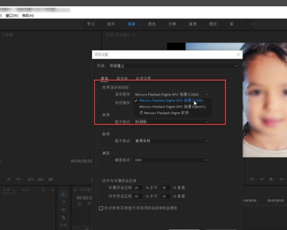The height and width of the screenshot is (230, 287).
Task: Switch to the 标记 panel tab
Action: coord(26,190)
